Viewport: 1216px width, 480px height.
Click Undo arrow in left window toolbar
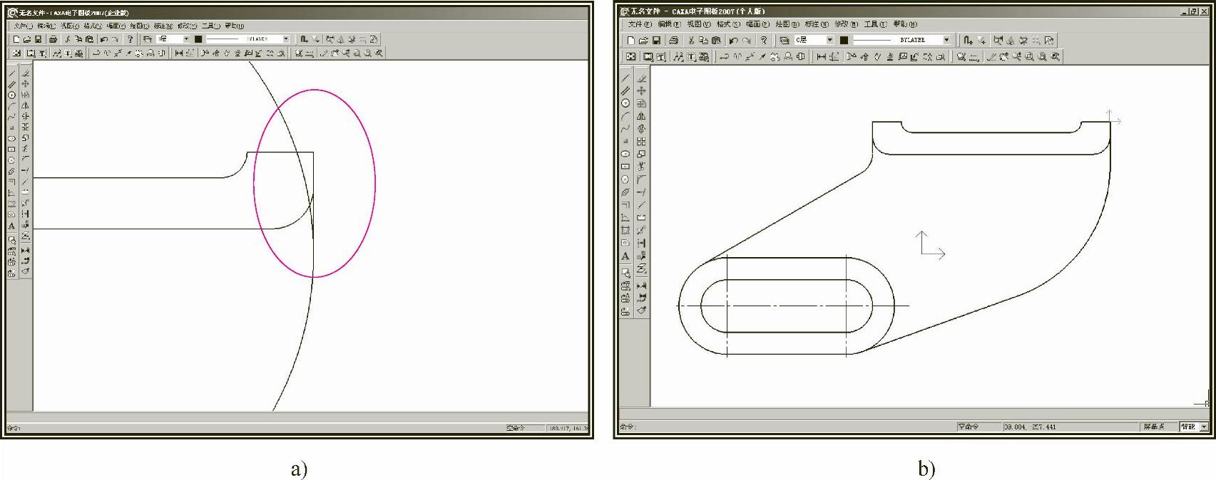pyautogui.click(x=104, y=39)
